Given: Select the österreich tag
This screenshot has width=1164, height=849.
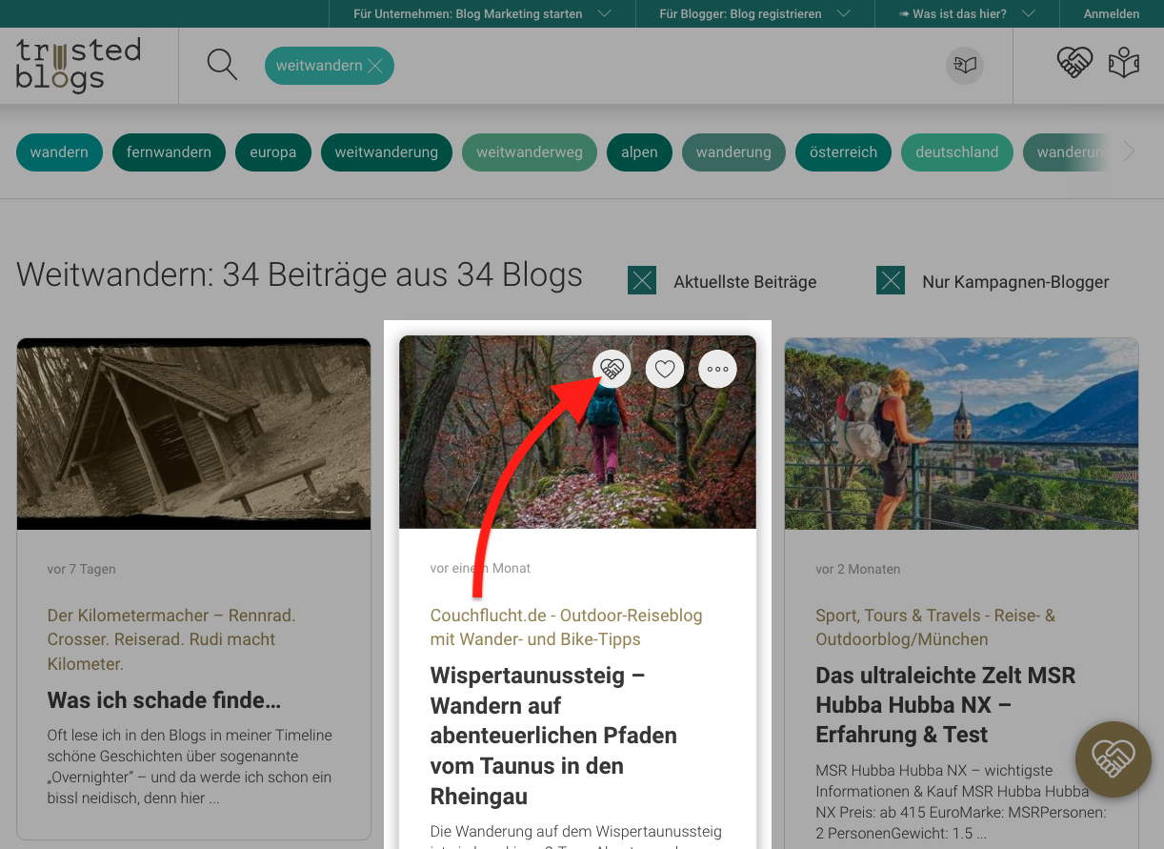Looking at the screenshot, I should [843, 152].
